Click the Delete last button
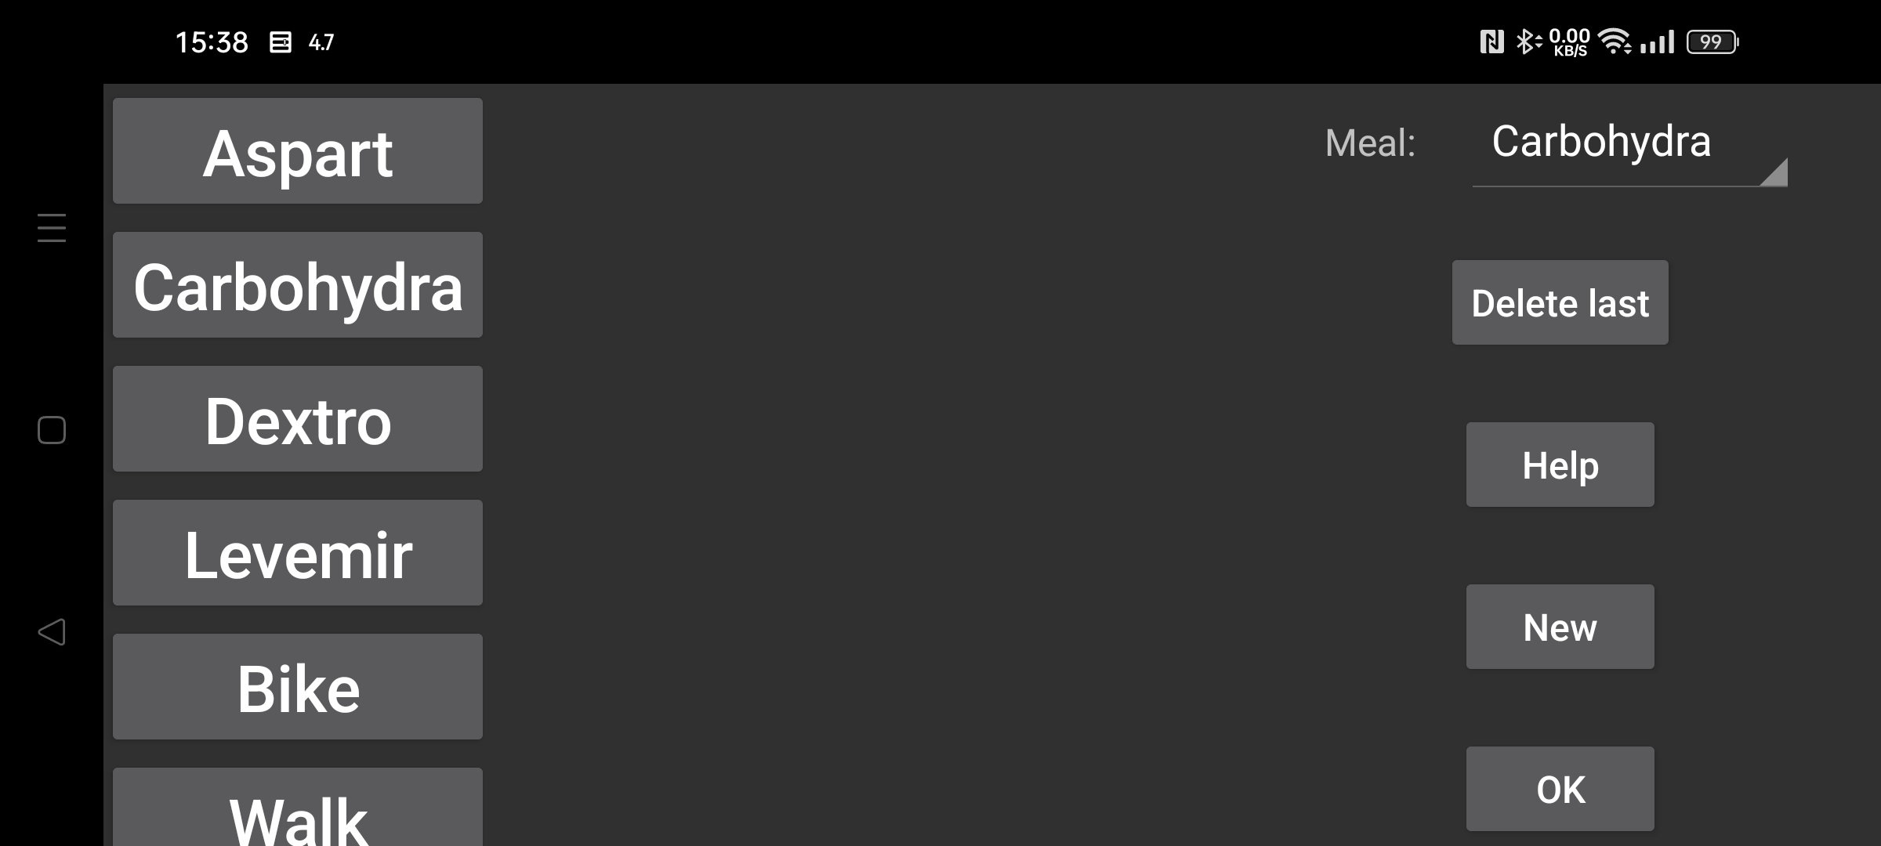 pos(1560,302)
